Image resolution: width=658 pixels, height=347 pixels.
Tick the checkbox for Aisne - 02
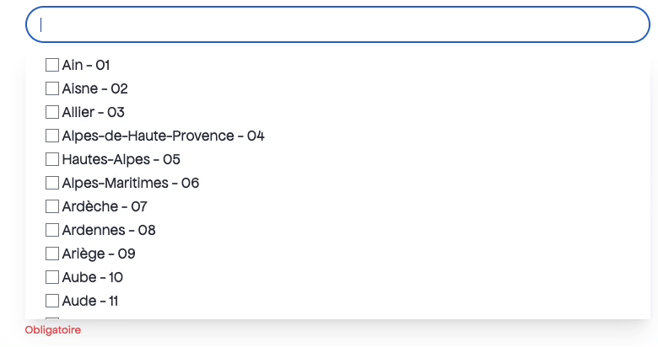pyautogui.click(x=52, y=88)
